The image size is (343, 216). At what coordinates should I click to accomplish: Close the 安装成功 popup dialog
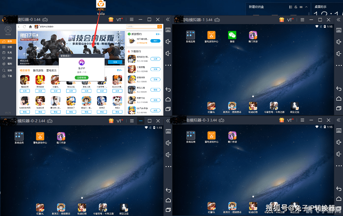click(x=103, y=55)
